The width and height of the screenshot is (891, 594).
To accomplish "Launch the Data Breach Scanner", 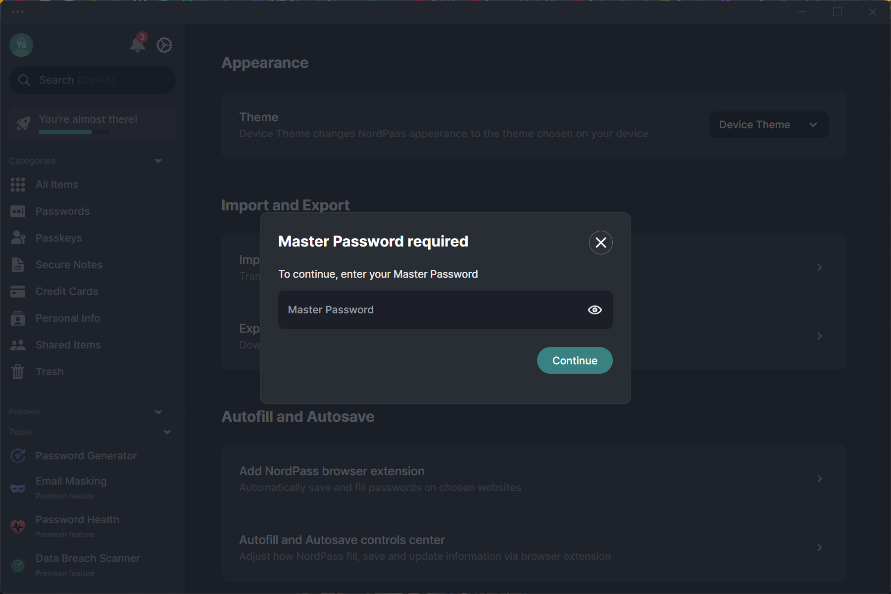I will pyautogui.click(x=88, y=558).
